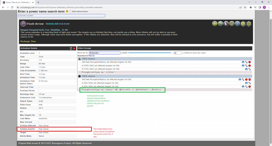Viewport: 272px width, 146px height.
Task: Click the first archetype badge icon in header
Action: (x=215, y=24)
